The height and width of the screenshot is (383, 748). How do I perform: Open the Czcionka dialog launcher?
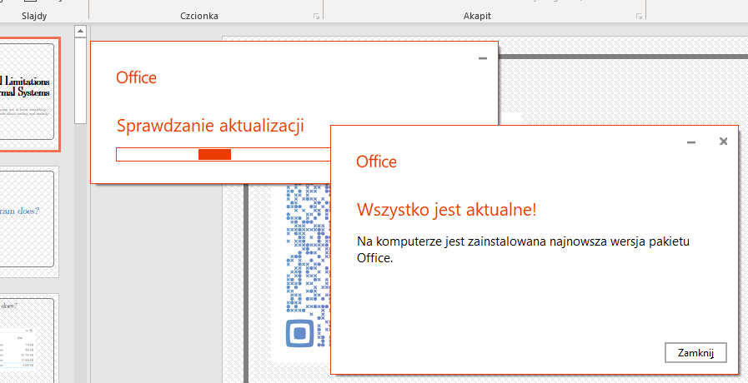coord(316,16)
